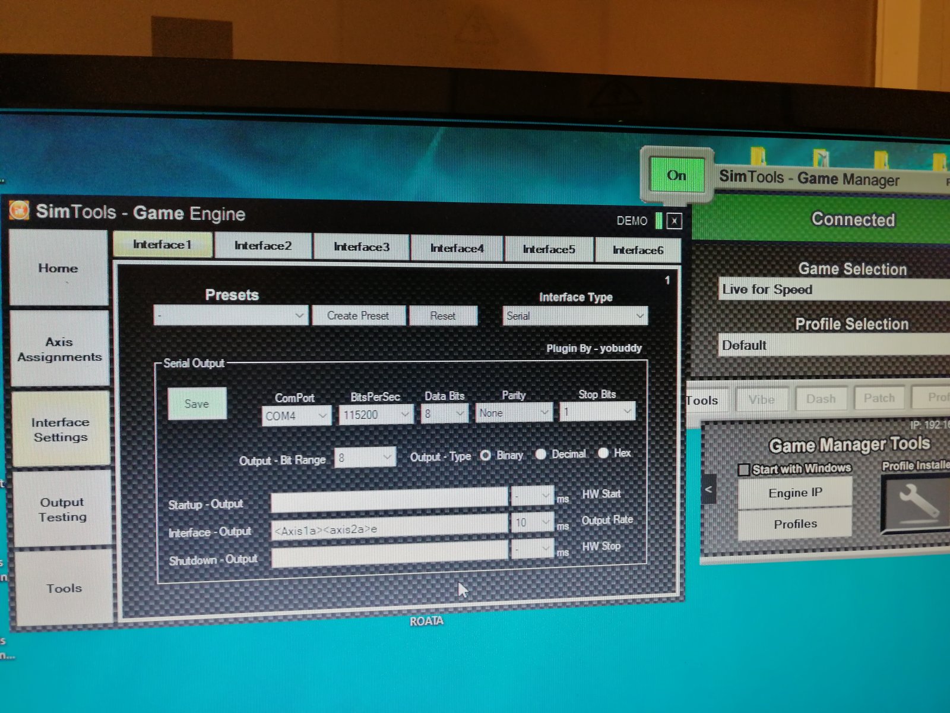Open the Parity dropdown
950x713 pixels.
click(514, 412)
